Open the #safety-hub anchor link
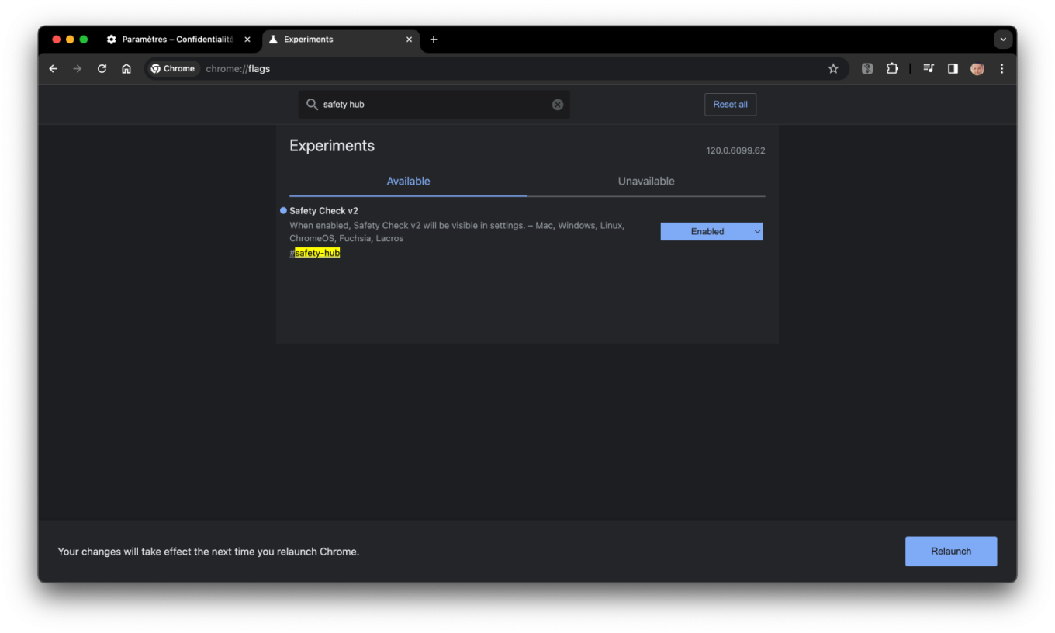 (x=315, y=253)
